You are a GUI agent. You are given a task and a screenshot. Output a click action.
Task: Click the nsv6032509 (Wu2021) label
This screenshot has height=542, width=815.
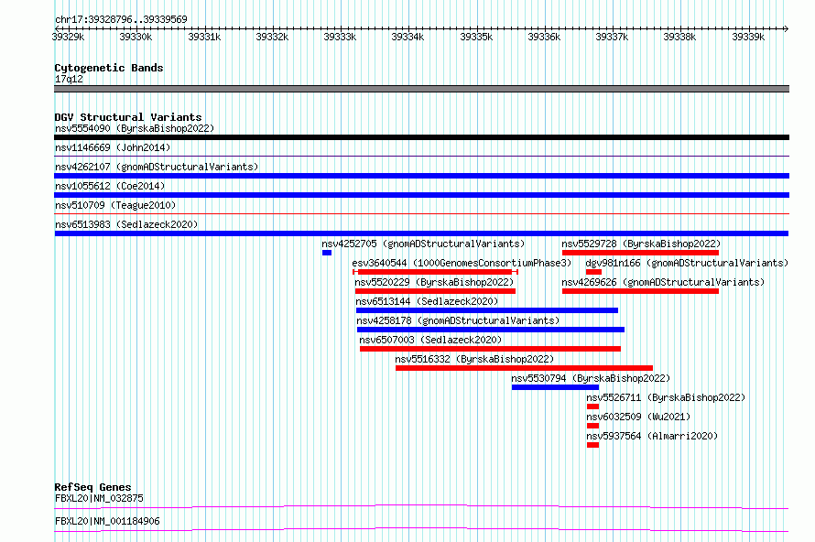click(x=638, y=417)
